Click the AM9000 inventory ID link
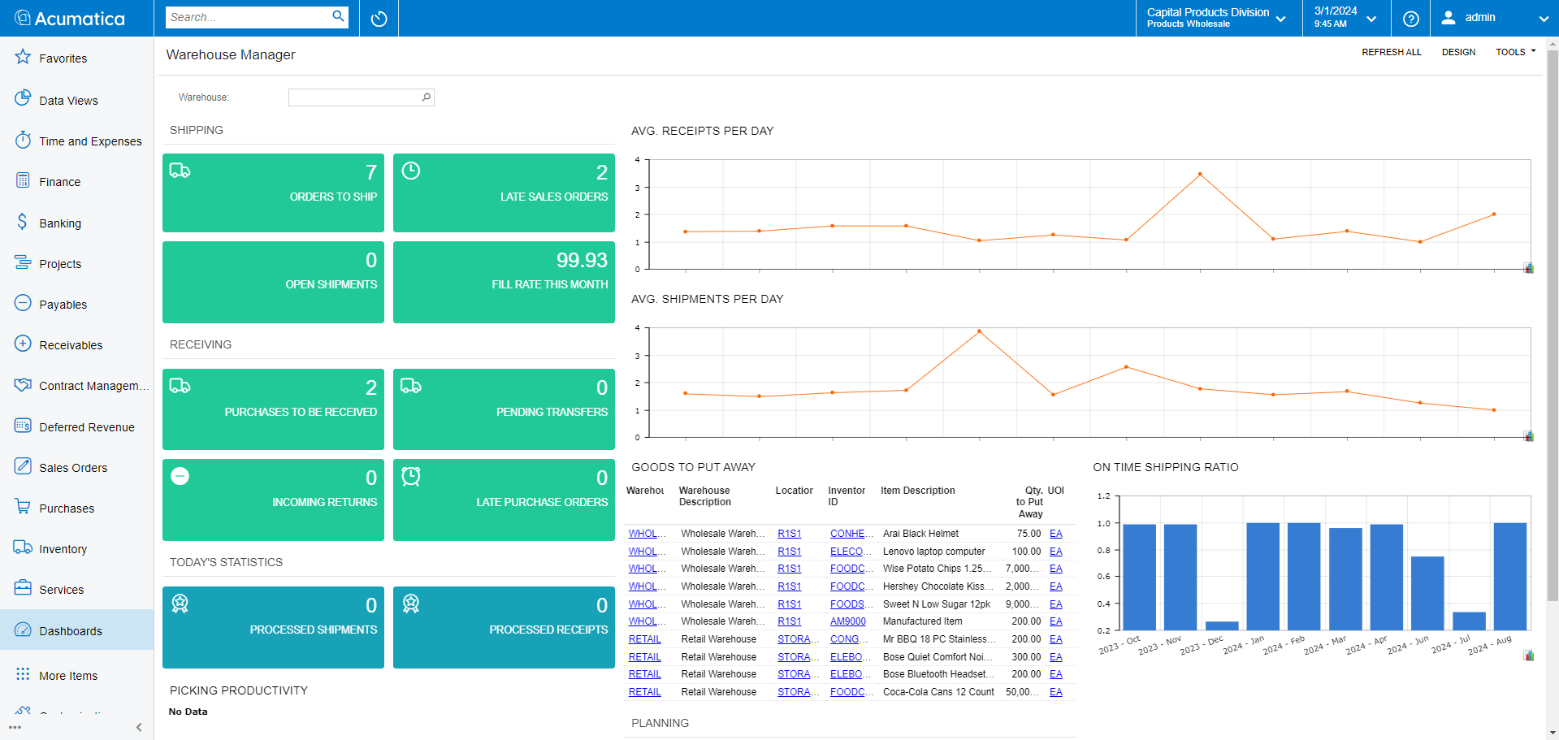The height and width of the screenshot is (740, 1559). 847,621
